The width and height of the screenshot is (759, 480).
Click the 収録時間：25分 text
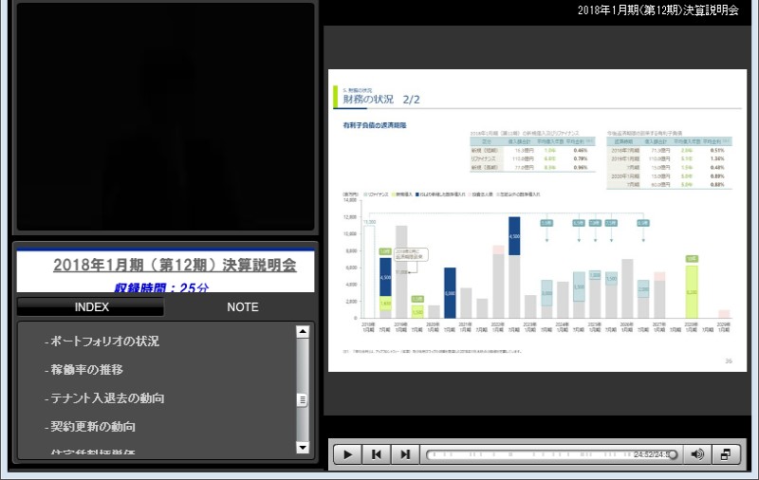[x=161, y=287]
